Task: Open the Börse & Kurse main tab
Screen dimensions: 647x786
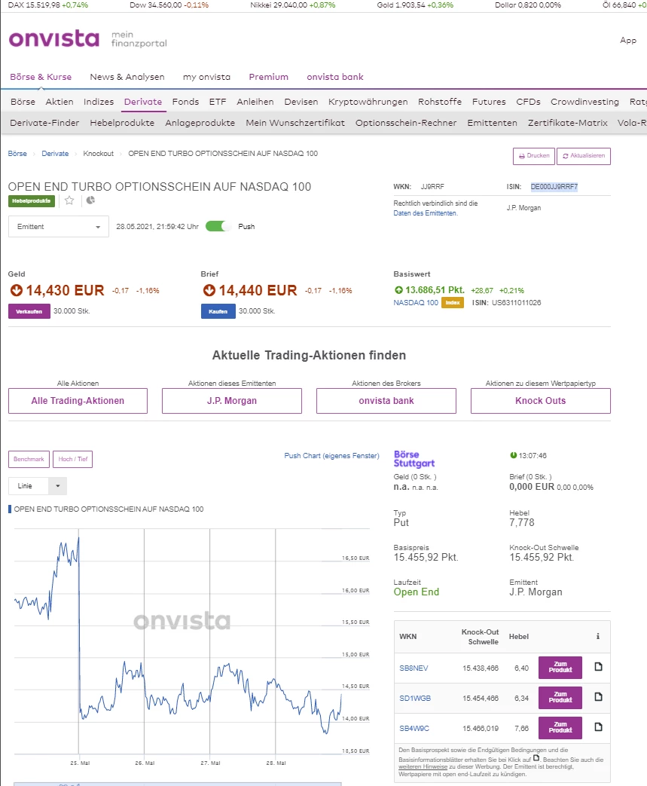Action: 41,77
